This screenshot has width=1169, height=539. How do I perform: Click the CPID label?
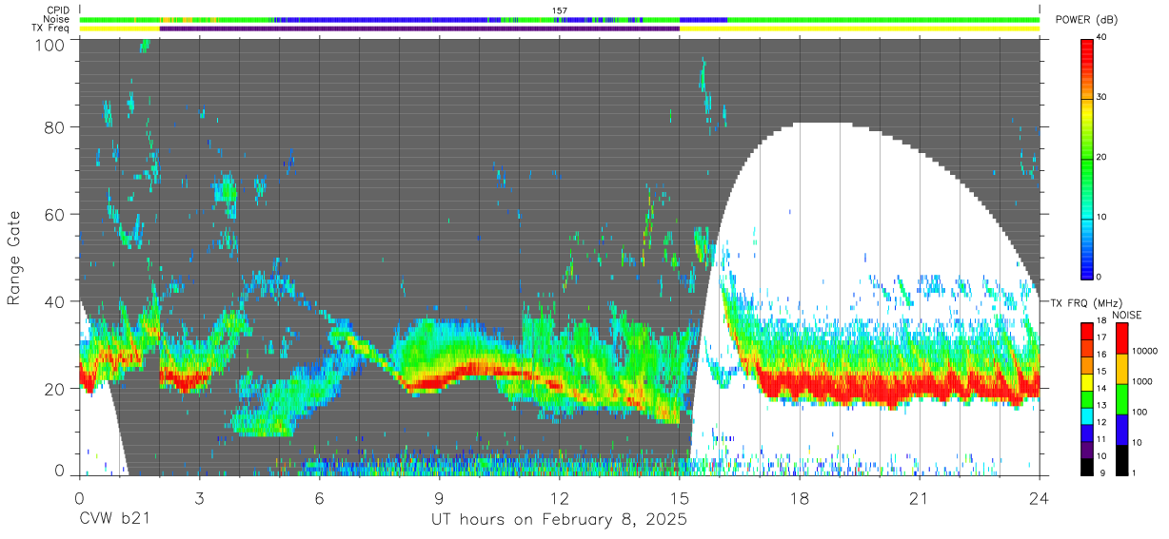[x=58, y=10]
